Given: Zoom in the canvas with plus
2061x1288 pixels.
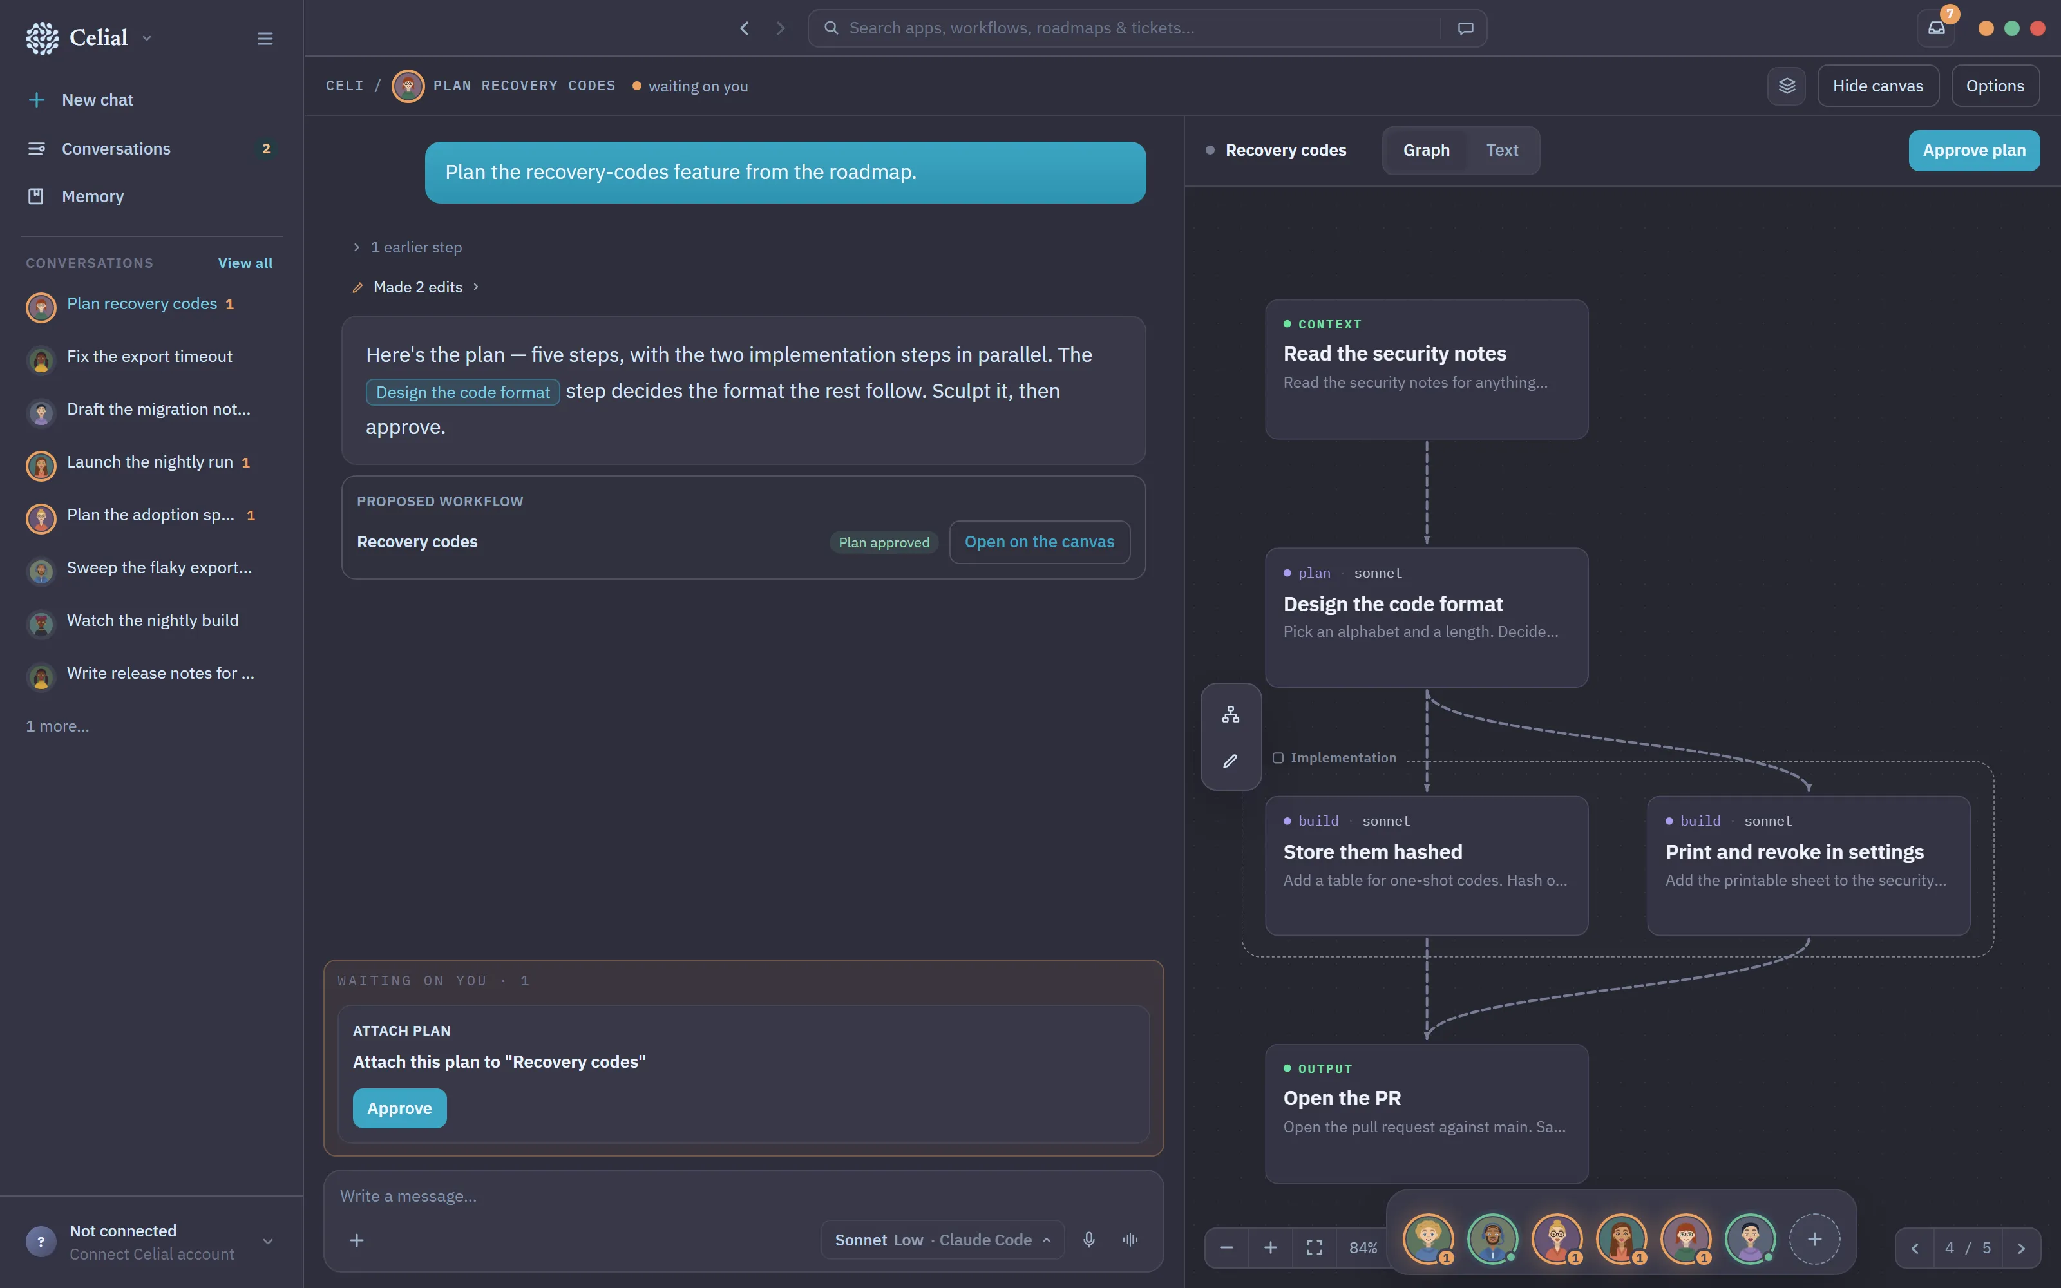Looking at the screenshot, I should (1271, 1248).
